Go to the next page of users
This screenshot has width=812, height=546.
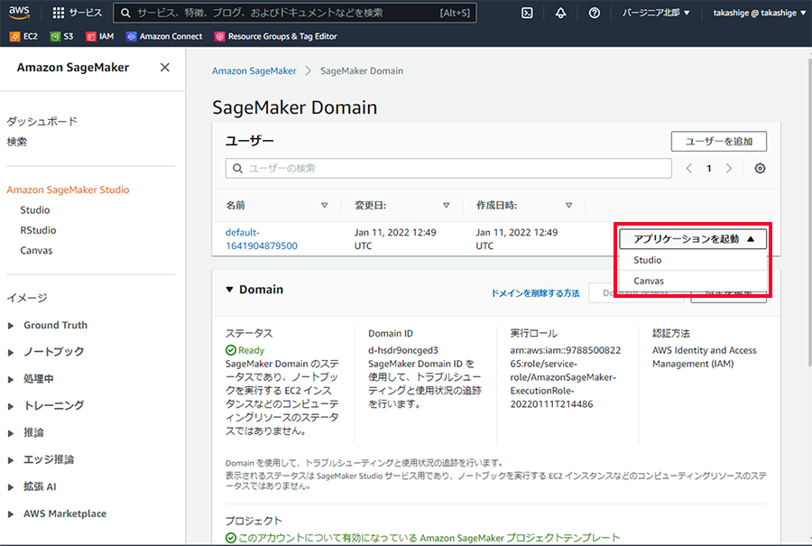coord(729,169)
